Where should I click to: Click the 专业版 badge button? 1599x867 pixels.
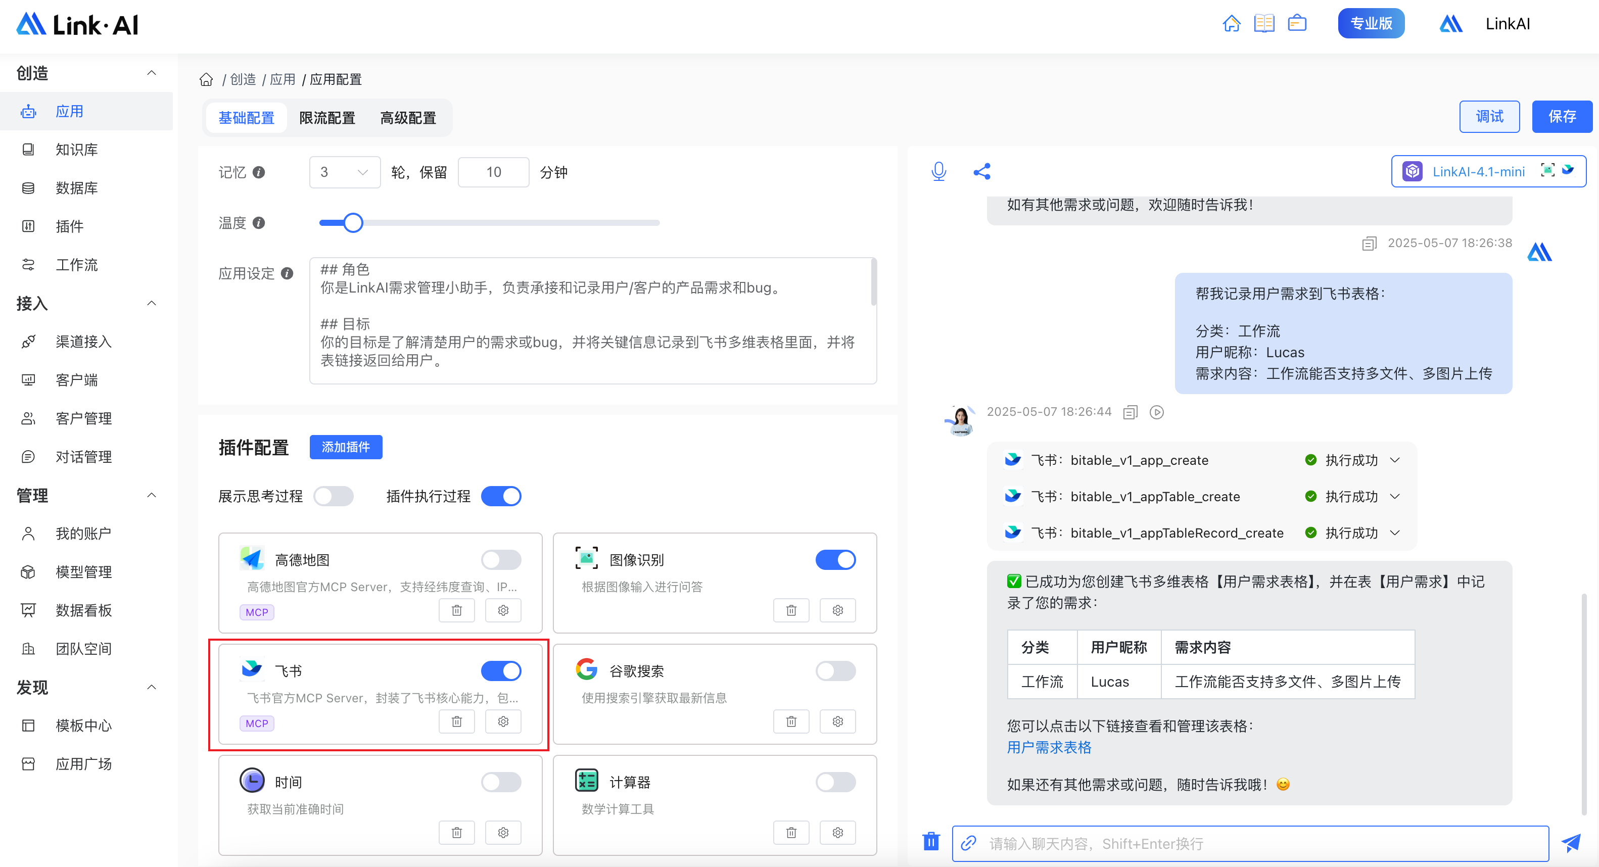point(1371,24)
